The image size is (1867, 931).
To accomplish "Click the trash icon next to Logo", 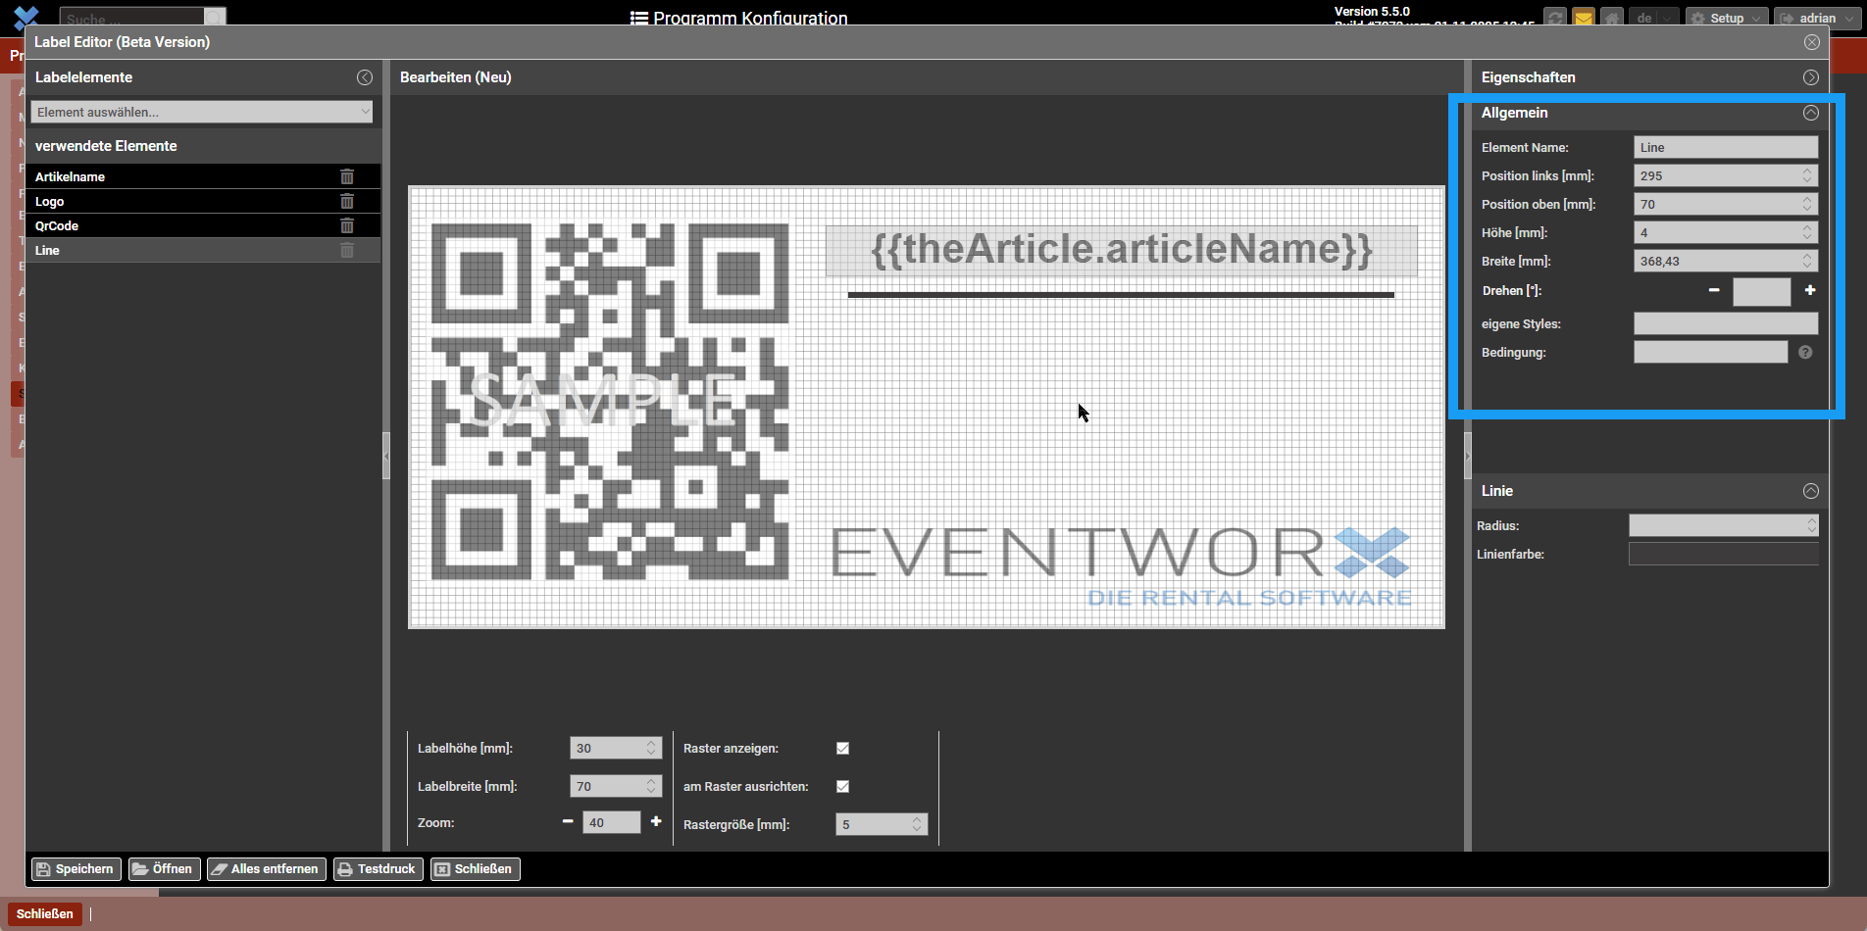I will point(347,201).
